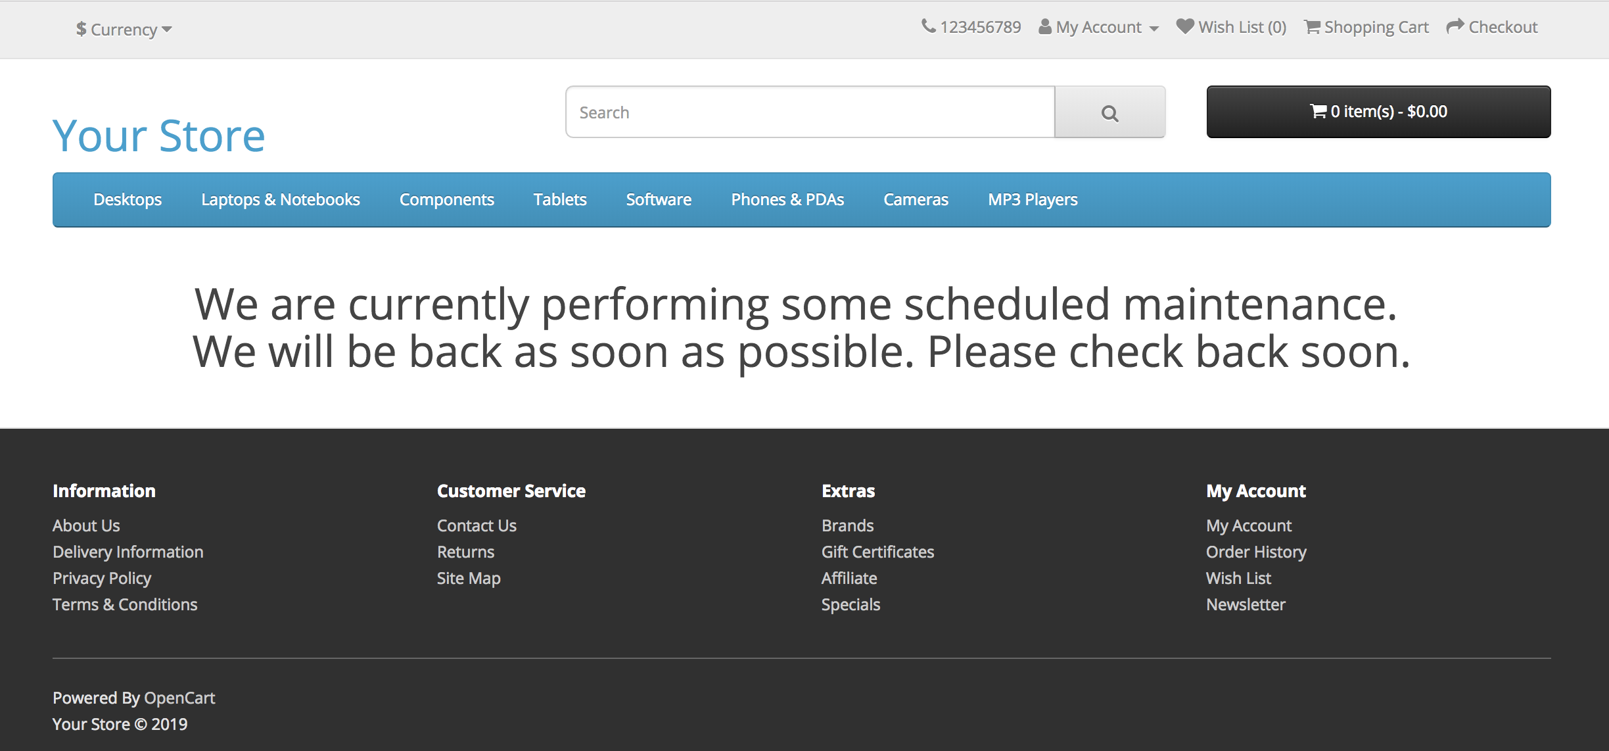Click the About Us link
This screenshot has height=751, width=1609.
tap(86, 526)
